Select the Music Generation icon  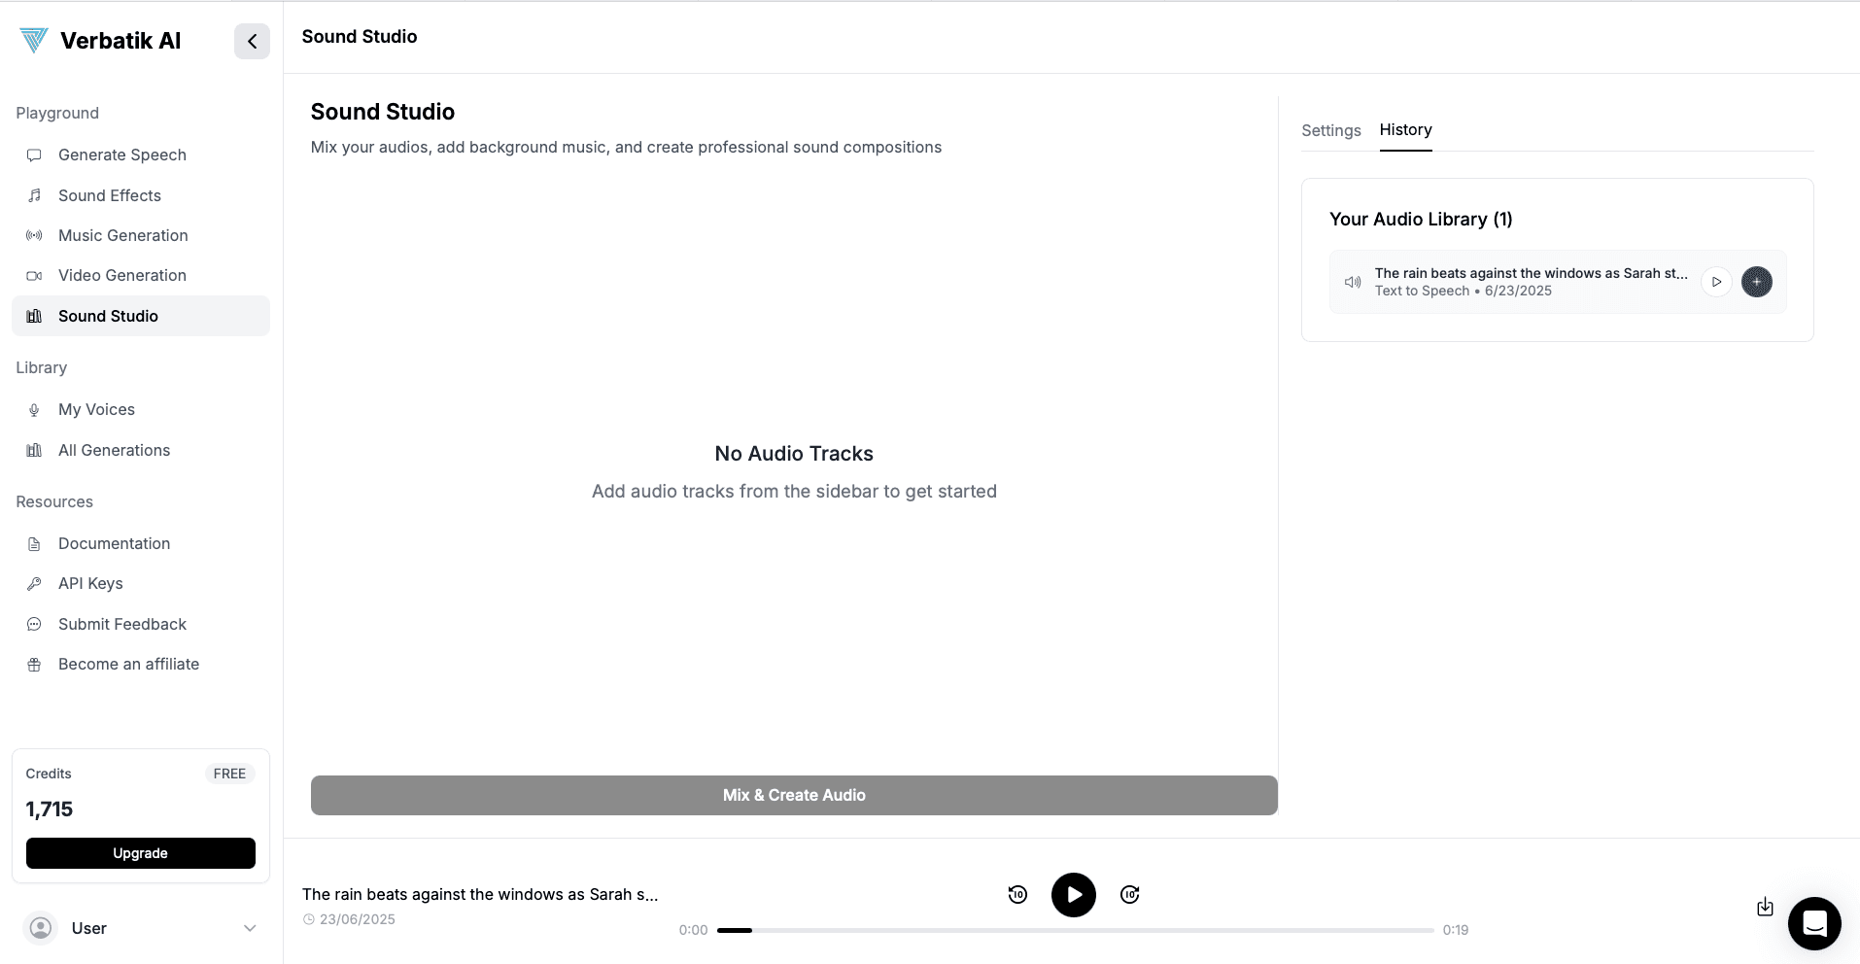point(34,235)
